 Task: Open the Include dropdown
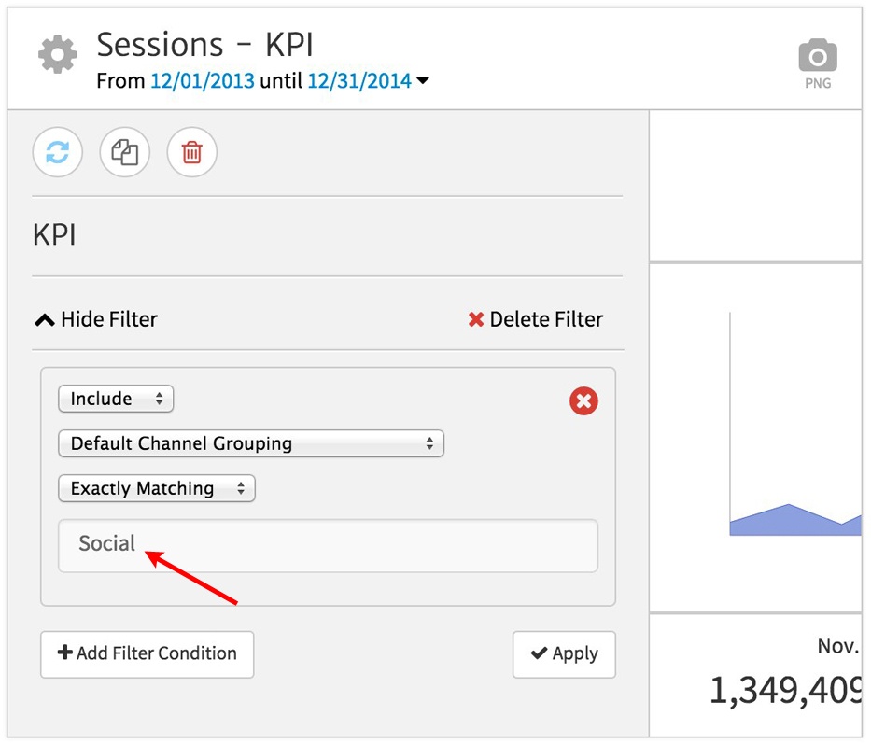pos(116,399)
